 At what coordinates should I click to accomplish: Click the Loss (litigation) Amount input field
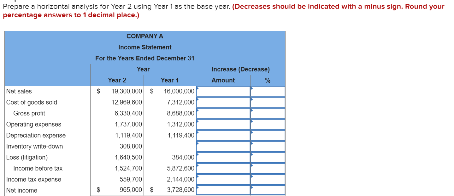pos(223,157)
